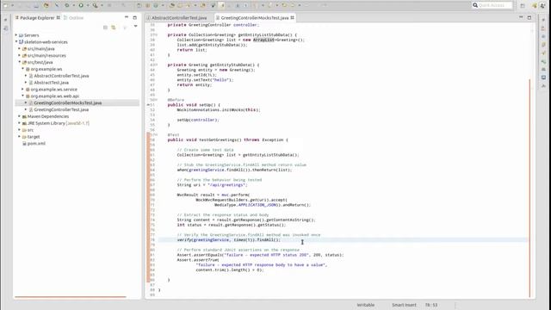Expand the src/main/java folder
Screen dimensions: 551x310
[19, 48]
